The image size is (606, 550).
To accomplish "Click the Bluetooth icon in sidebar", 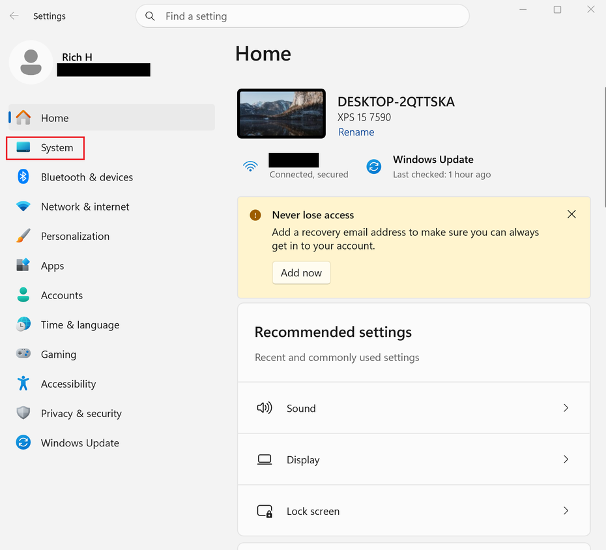I will pyautogui.click(x=23, y=177).
